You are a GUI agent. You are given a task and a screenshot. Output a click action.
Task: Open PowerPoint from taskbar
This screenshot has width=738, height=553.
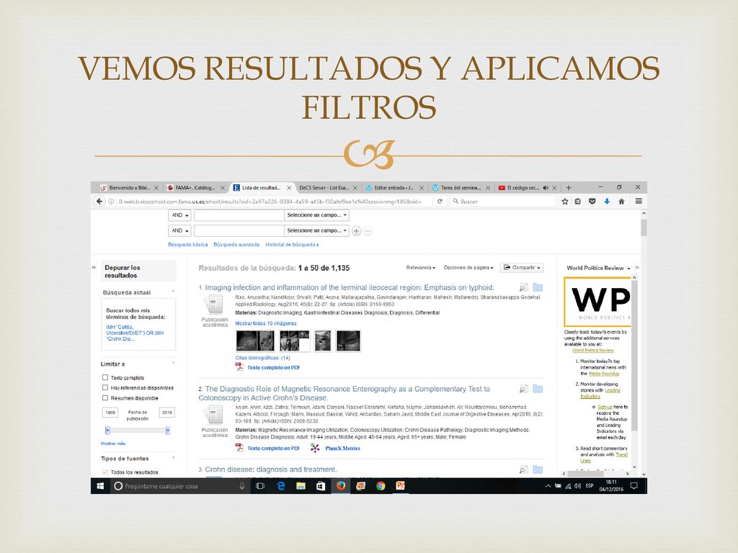[x=401, y=486]
